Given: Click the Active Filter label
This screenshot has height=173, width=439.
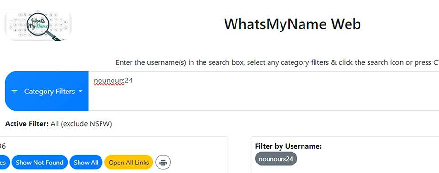Looking at the screenshot, I should tap(27, 124).
